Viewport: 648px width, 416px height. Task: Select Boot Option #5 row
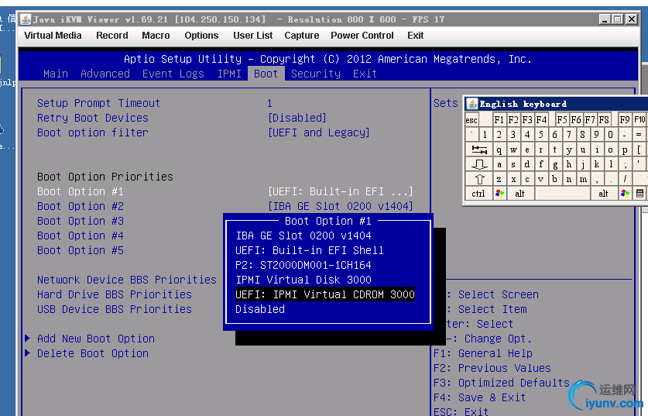coord(81,250)
